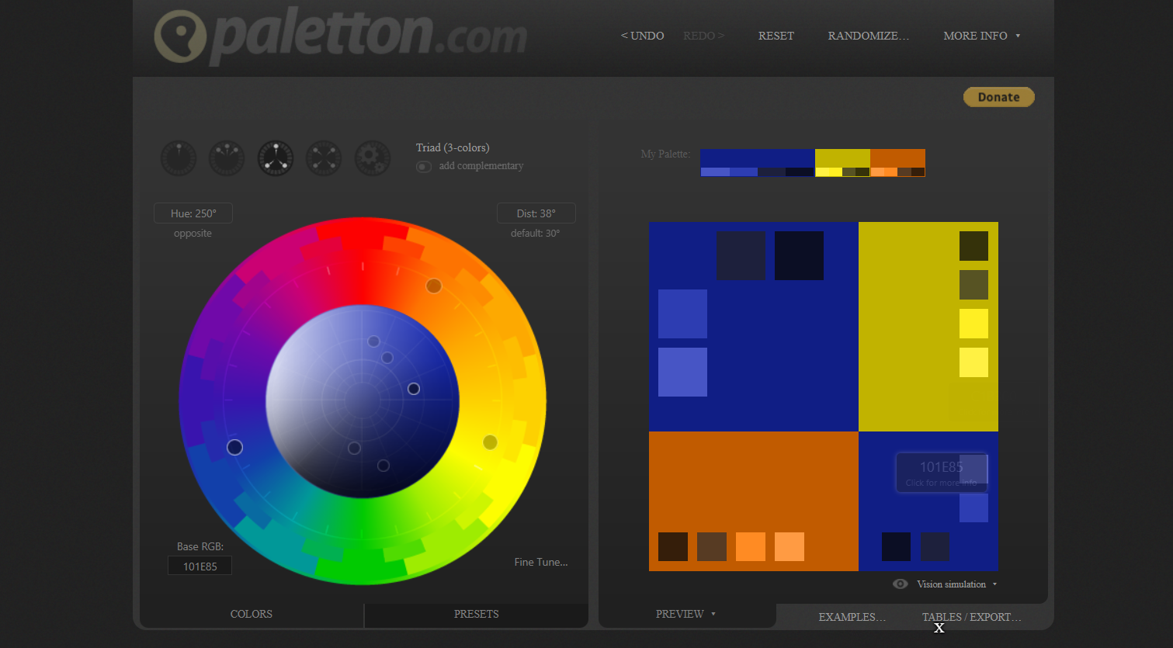Select the blue swatch in My Palette
Image resolution: width=1173 pixels, height=648 pixels.
[756, 159]
